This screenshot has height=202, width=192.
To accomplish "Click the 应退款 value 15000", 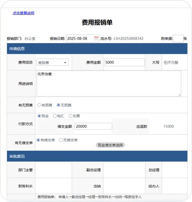I will (168, 126).
